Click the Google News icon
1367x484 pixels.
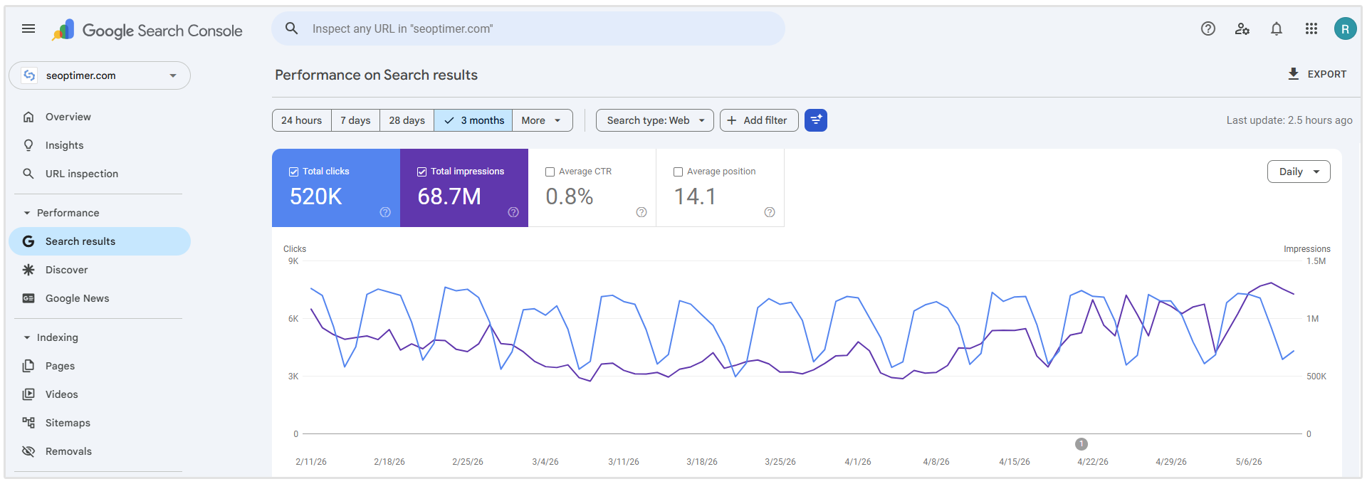[x=28, y=298]
